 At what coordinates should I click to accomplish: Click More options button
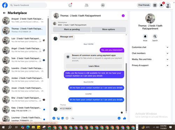coord(108,30)
